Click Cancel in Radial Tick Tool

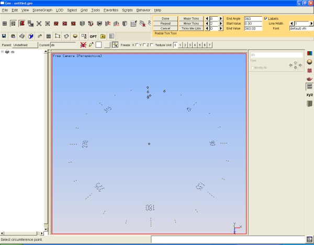[165, 28]
